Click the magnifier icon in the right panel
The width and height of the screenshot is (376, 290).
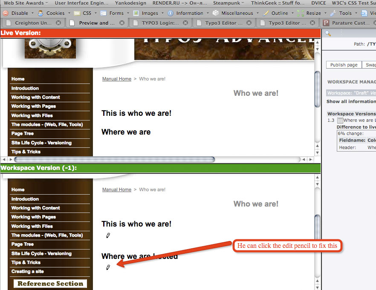click(x=328, y=33)
